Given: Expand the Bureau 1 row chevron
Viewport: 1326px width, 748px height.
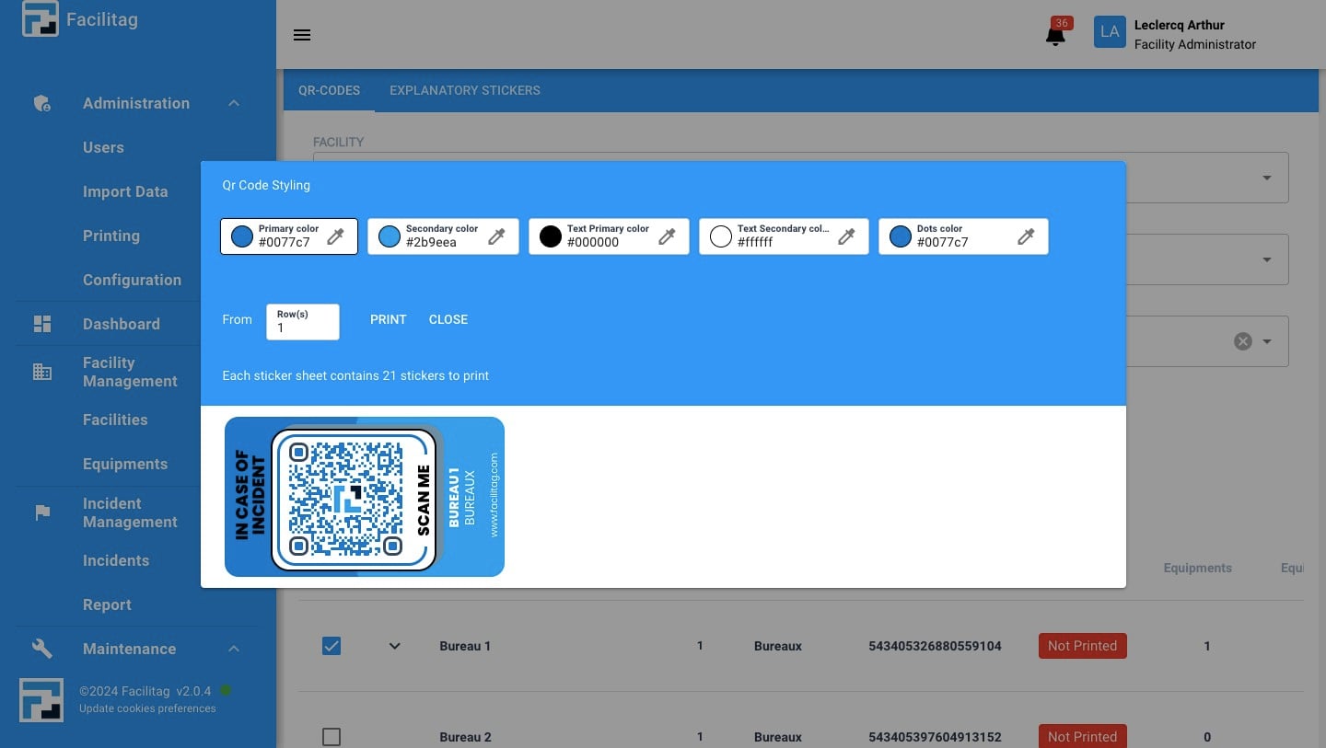Looking at the screenshot, I should pos(395,646).
